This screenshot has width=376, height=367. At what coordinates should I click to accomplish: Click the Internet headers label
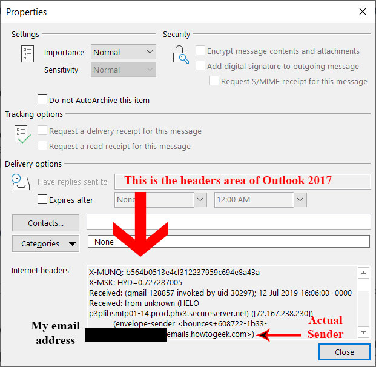pos(40,270)
